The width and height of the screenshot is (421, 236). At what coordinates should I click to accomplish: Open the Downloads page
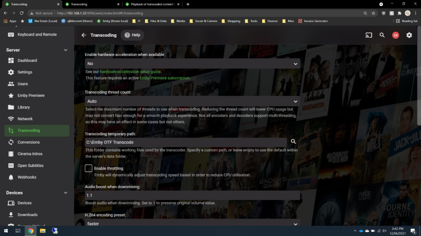tap(37, 215)
